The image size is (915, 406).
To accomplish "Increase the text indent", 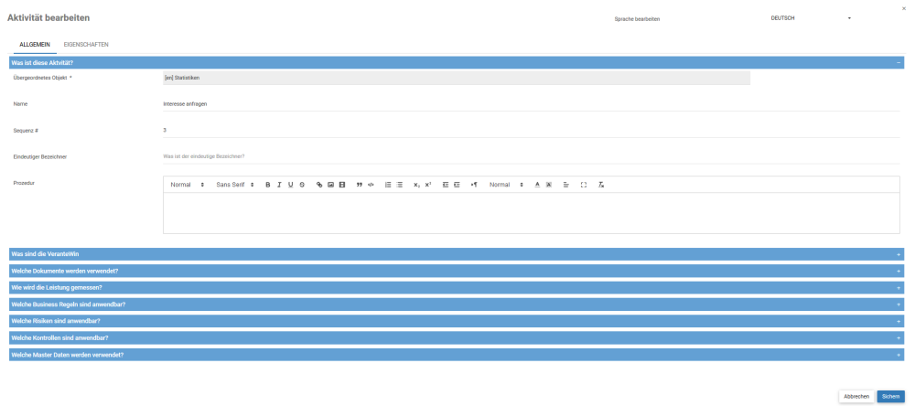I will 457,185.
